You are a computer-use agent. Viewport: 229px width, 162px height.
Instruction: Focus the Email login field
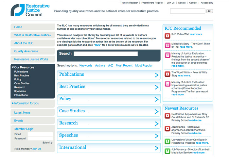(x=40, y=134)
